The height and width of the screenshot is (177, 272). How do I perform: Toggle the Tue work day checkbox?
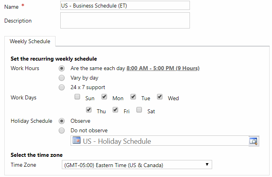click(x=133, y=97)
